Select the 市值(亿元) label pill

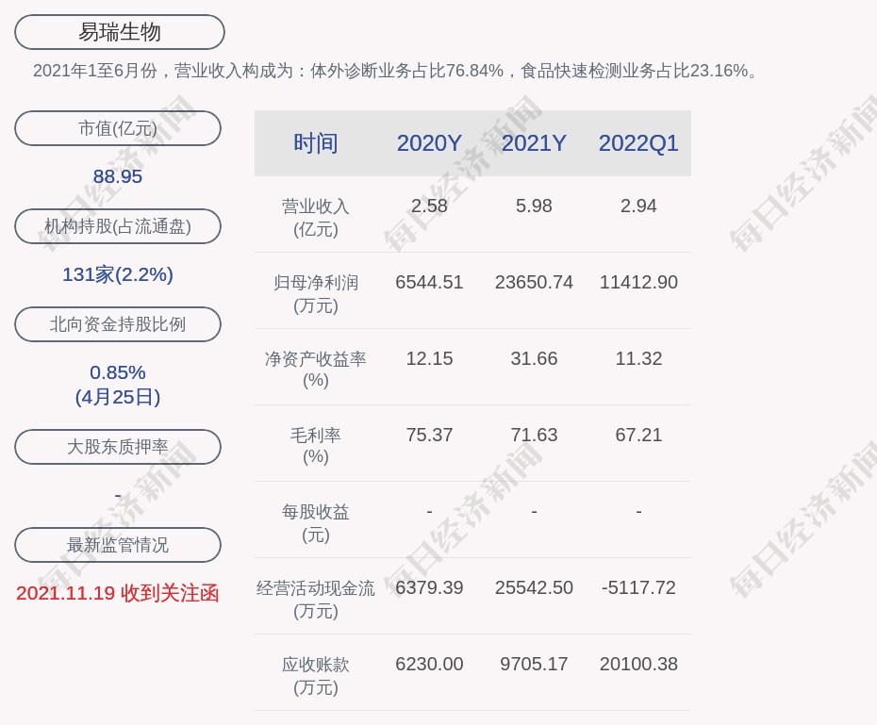(118, 128)
